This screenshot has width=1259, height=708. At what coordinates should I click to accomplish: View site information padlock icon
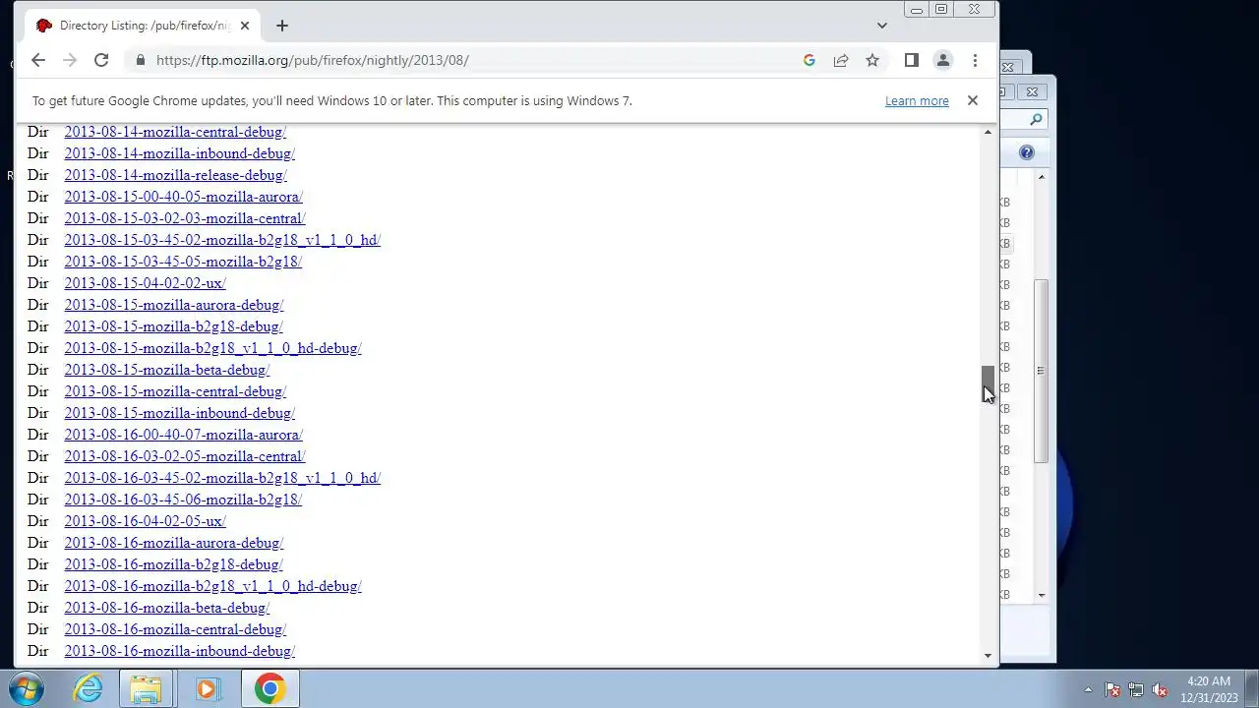tap(140, 60)
